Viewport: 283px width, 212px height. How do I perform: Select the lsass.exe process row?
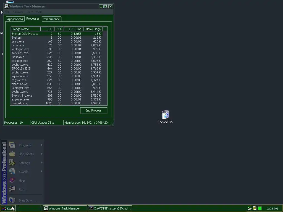tap(57, 57)
